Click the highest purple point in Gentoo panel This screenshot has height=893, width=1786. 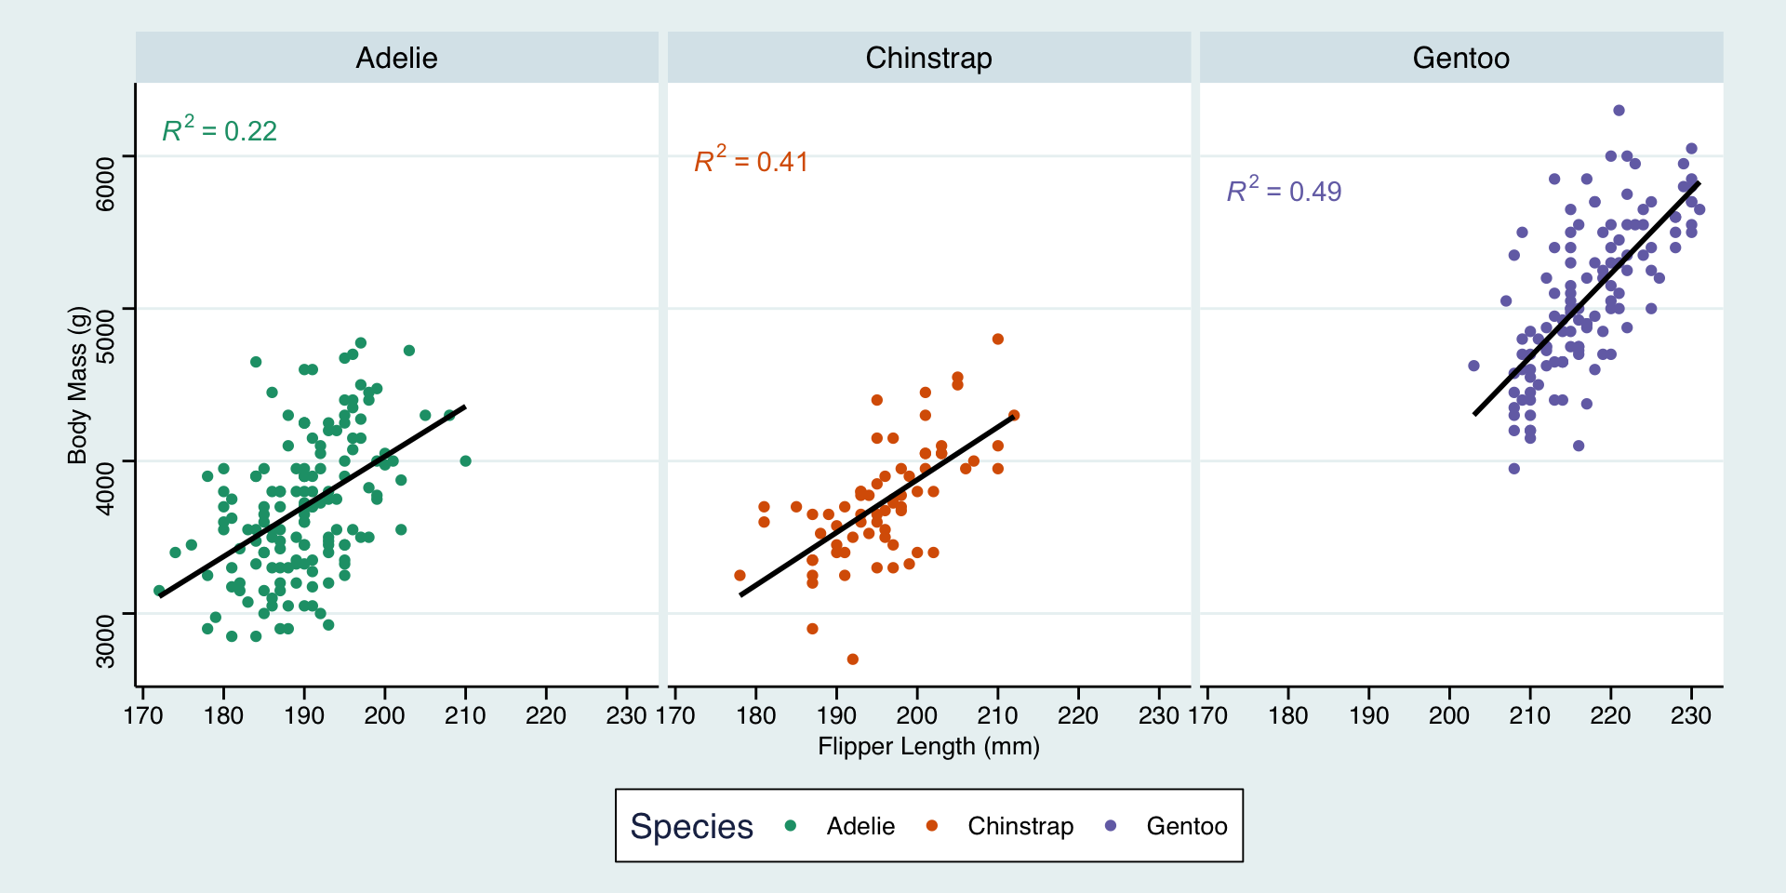click(x=1619, y=111)
